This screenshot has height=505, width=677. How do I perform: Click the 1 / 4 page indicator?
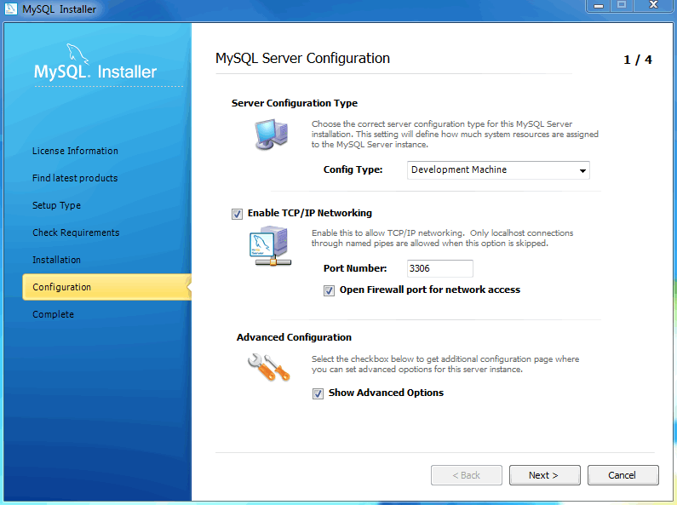[638, 60]
